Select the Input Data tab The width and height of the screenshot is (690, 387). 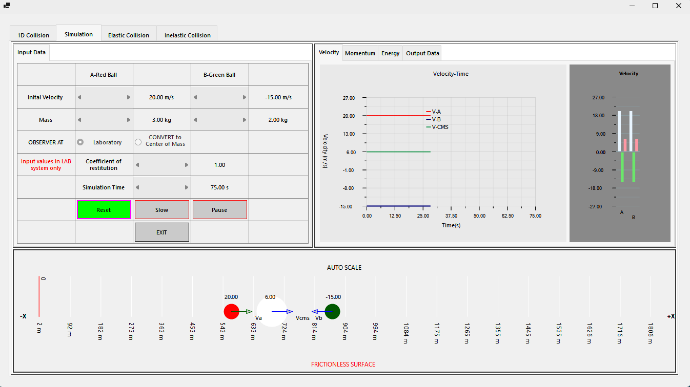click(x=31, y=52)
